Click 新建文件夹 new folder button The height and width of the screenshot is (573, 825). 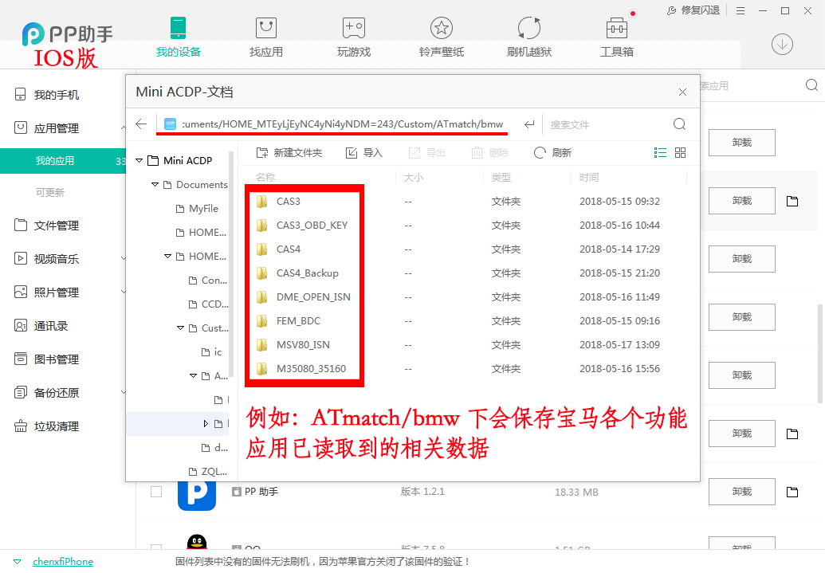click(x=289, y=152)
